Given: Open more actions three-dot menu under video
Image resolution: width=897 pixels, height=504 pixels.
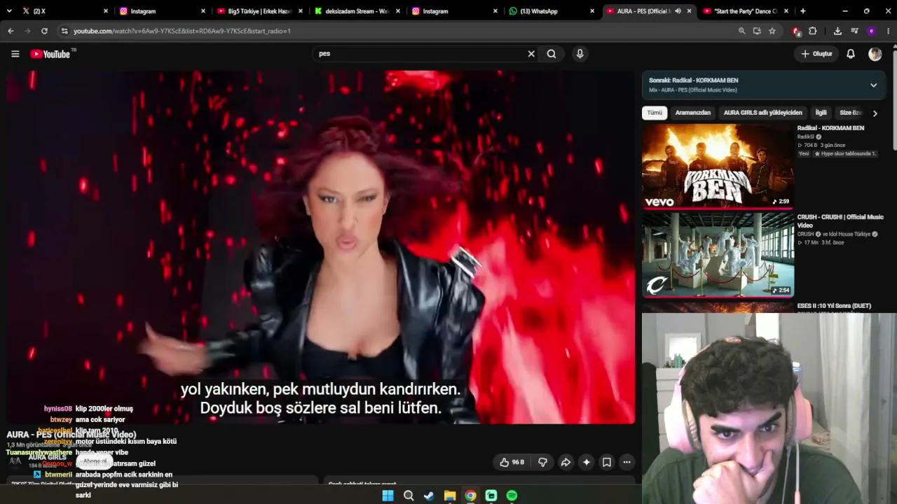Looking at the screenshot, I should [627, 462].
